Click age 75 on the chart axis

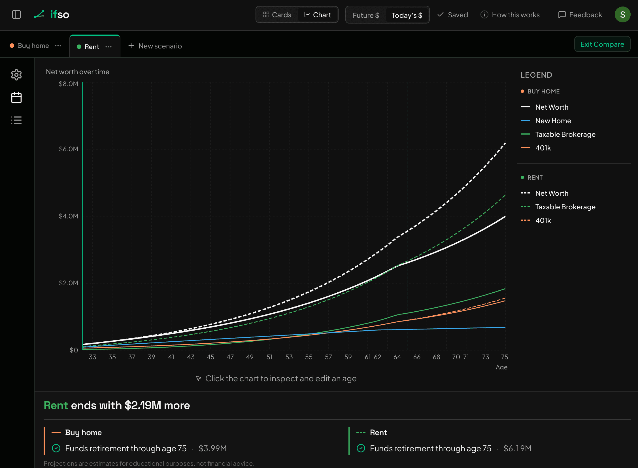coord(505,357)
